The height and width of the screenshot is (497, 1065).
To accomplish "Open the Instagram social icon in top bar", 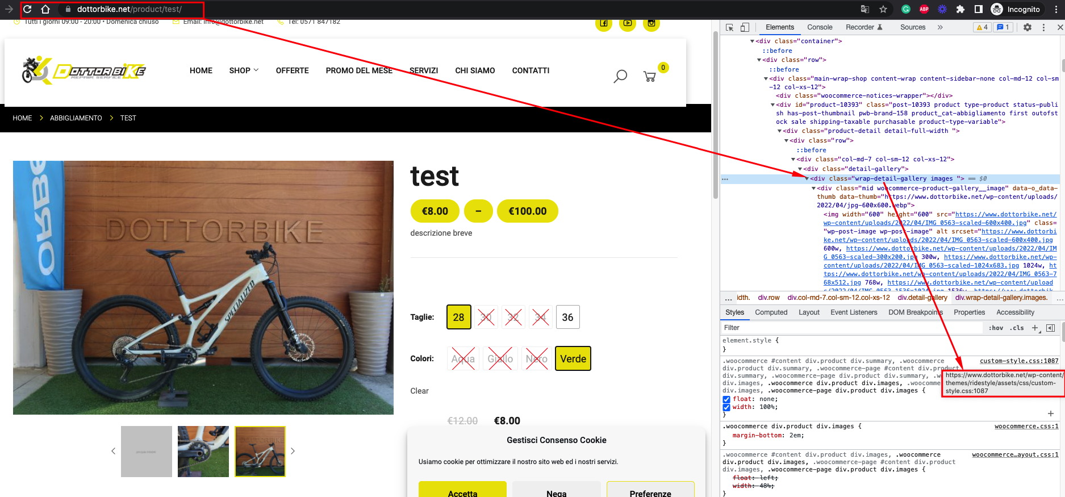I will coord(651,23).
